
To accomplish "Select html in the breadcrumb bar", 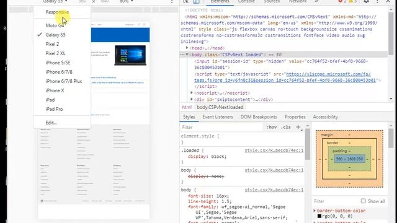I will (187, 107).
